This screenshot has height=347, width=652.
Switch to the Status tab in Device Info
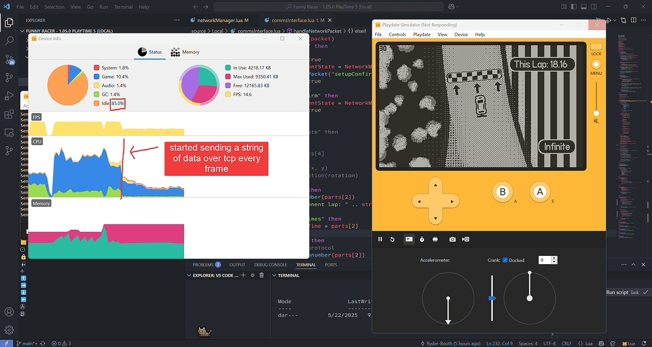point(150,52)
